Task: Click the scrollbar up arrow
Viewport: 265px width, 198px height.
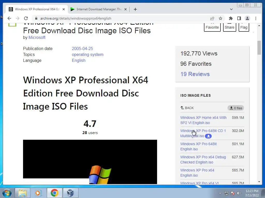Action: [x=259, y=26]
